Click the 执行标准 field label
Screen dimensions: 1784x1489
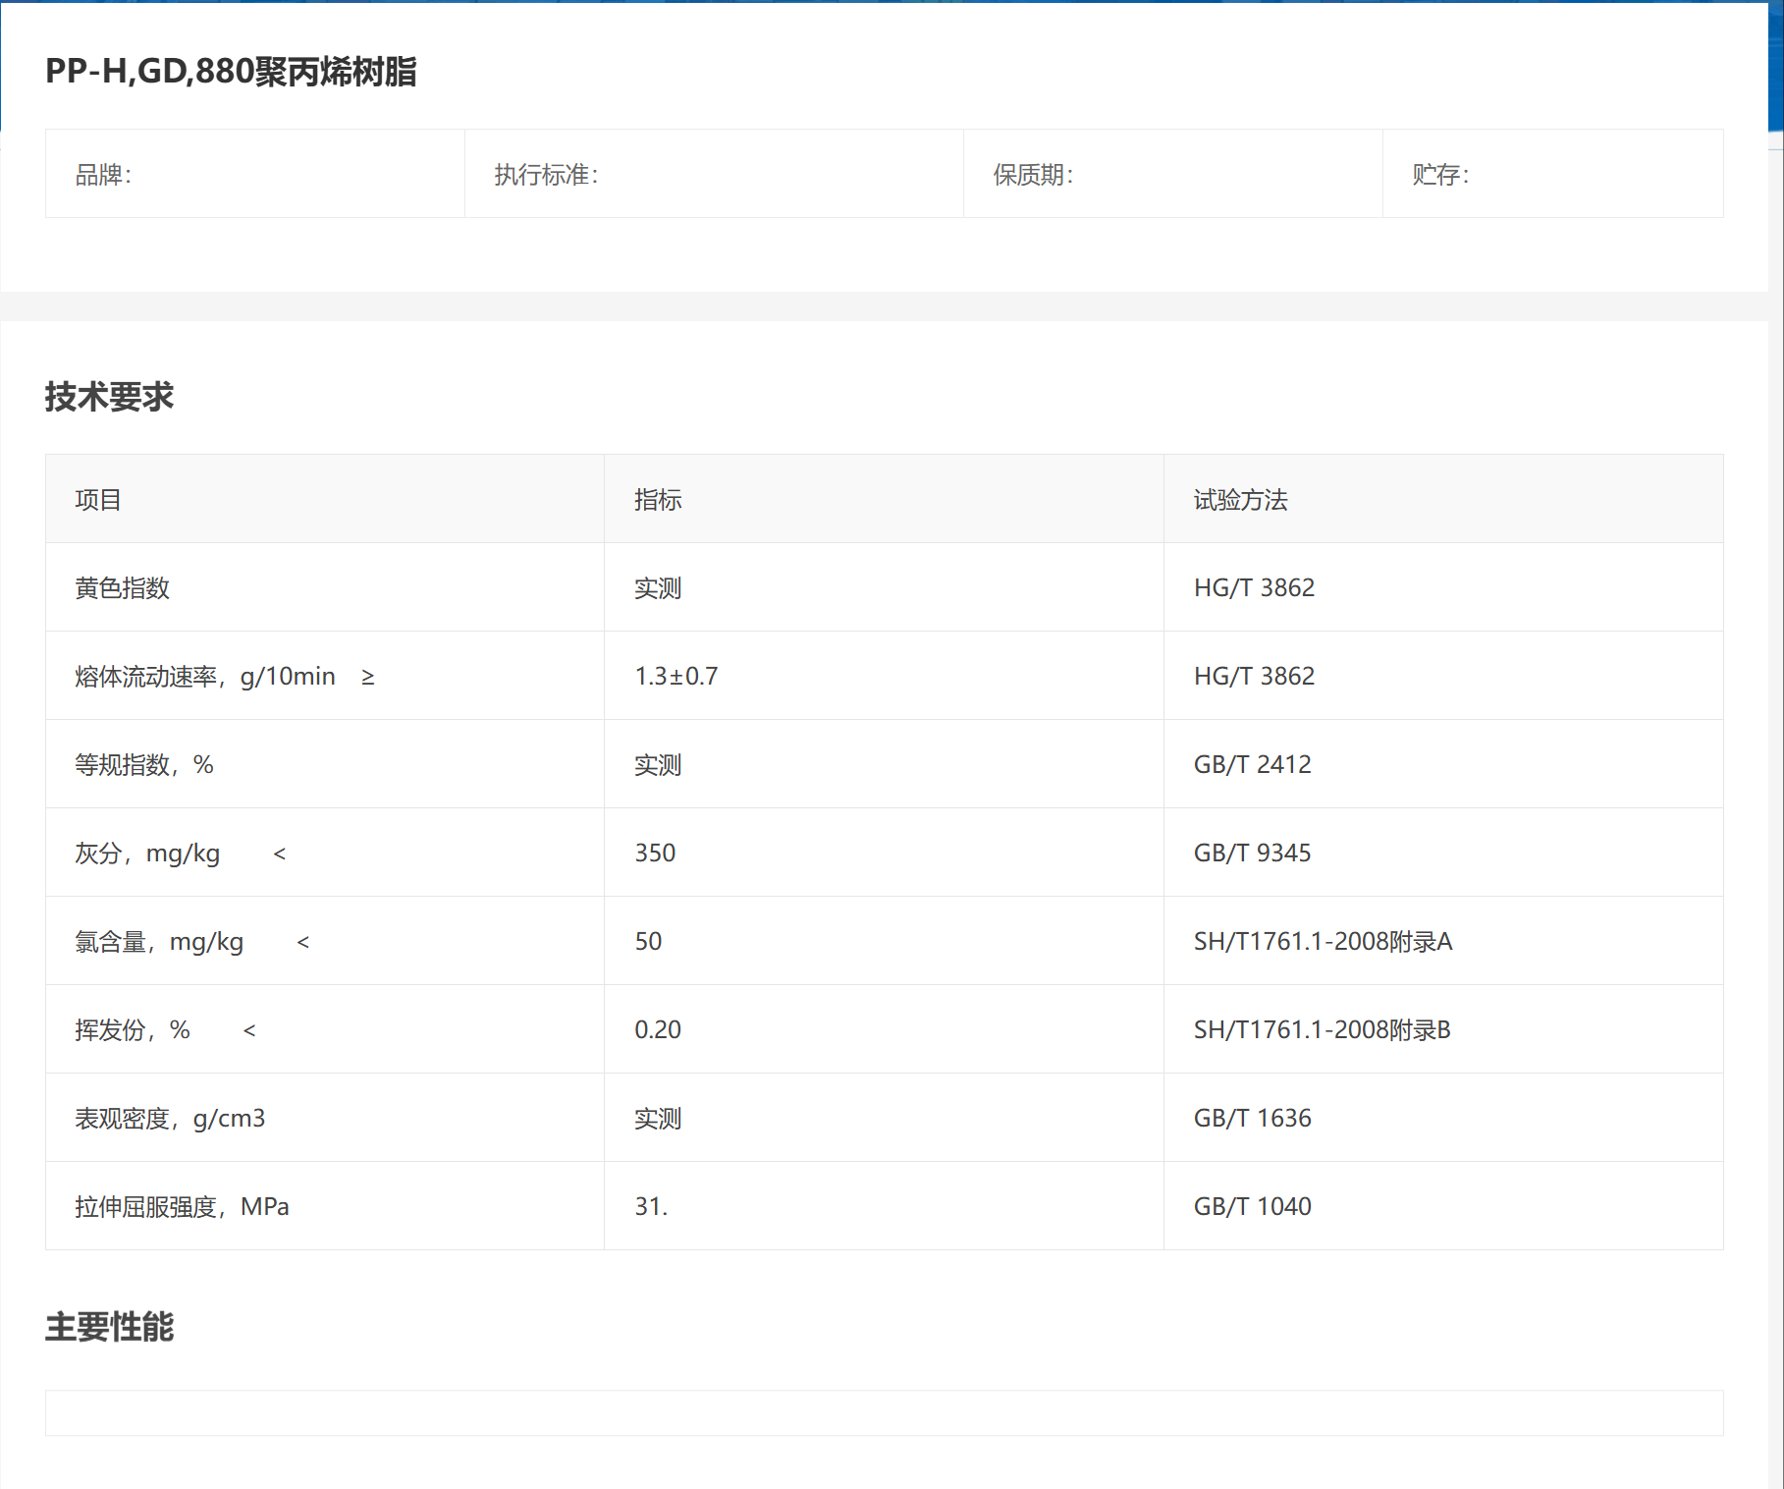pos(546,175)
